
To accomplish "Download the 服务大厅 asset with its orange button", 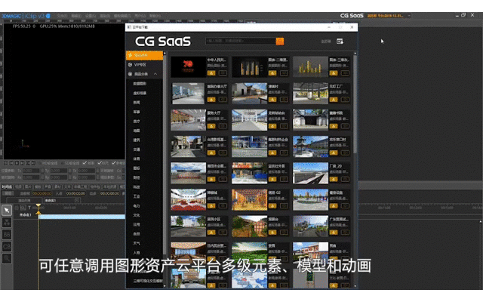I will click(211, 126).
